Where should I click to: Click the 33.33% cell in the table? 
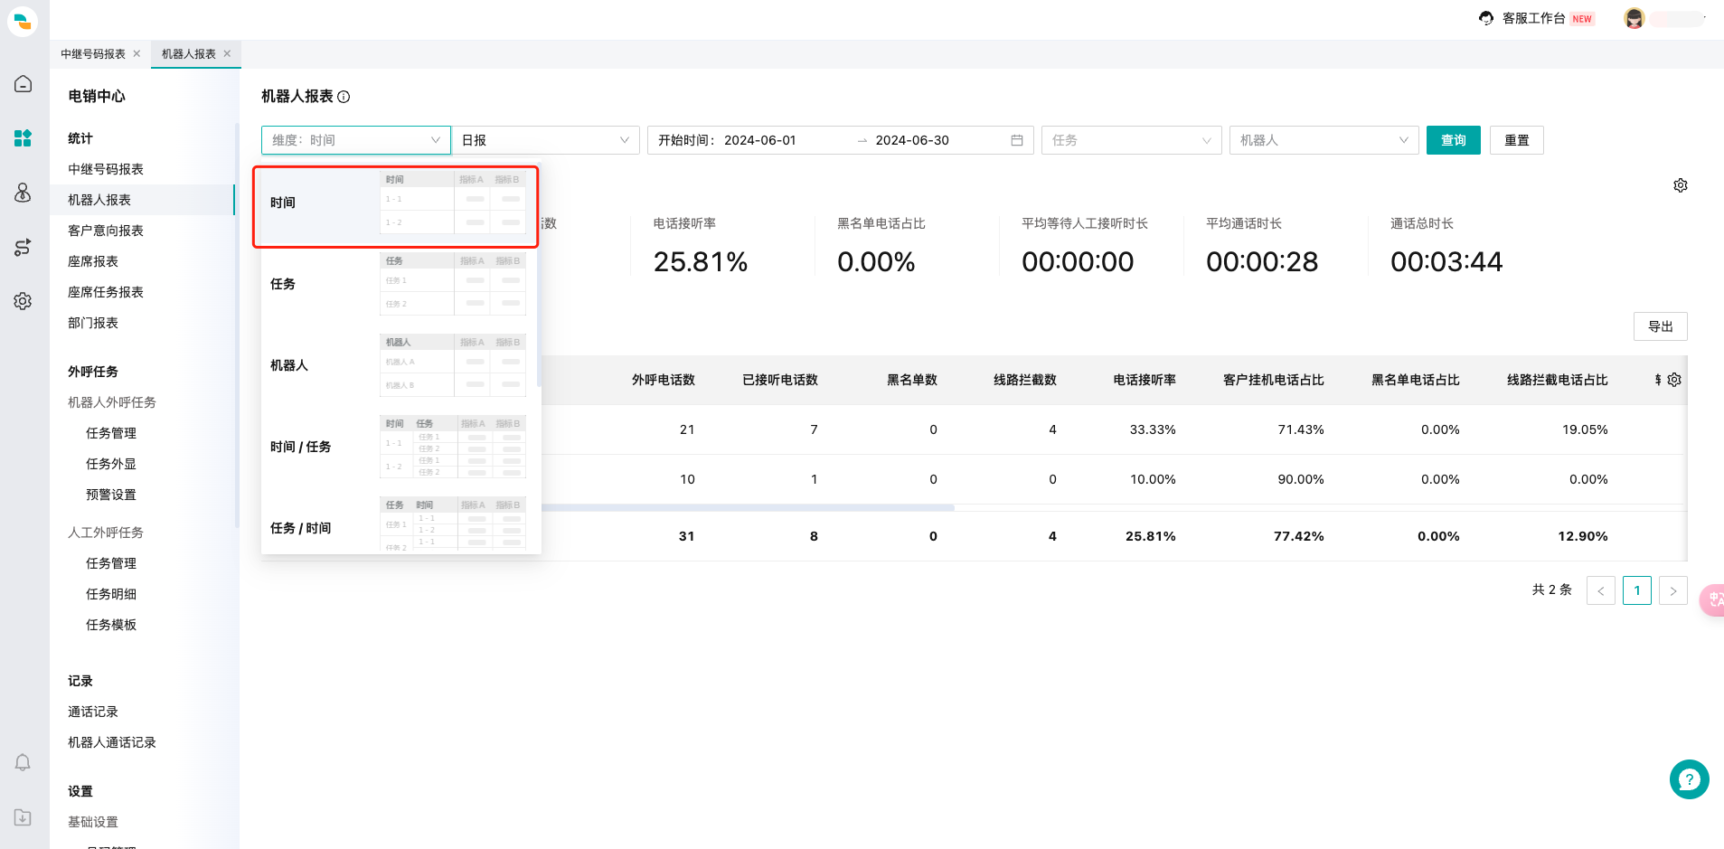tap(1153, 429)
